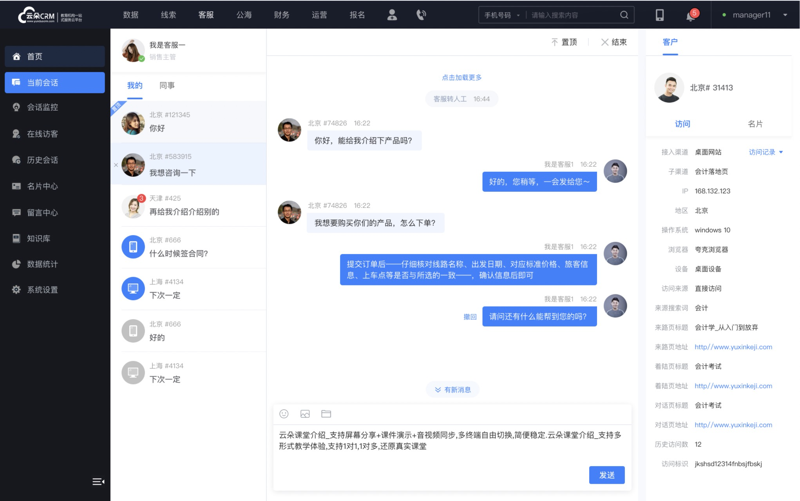Click 有新消息 new messages expander
This screenshot has width=800, height=501.
[453, 390]
